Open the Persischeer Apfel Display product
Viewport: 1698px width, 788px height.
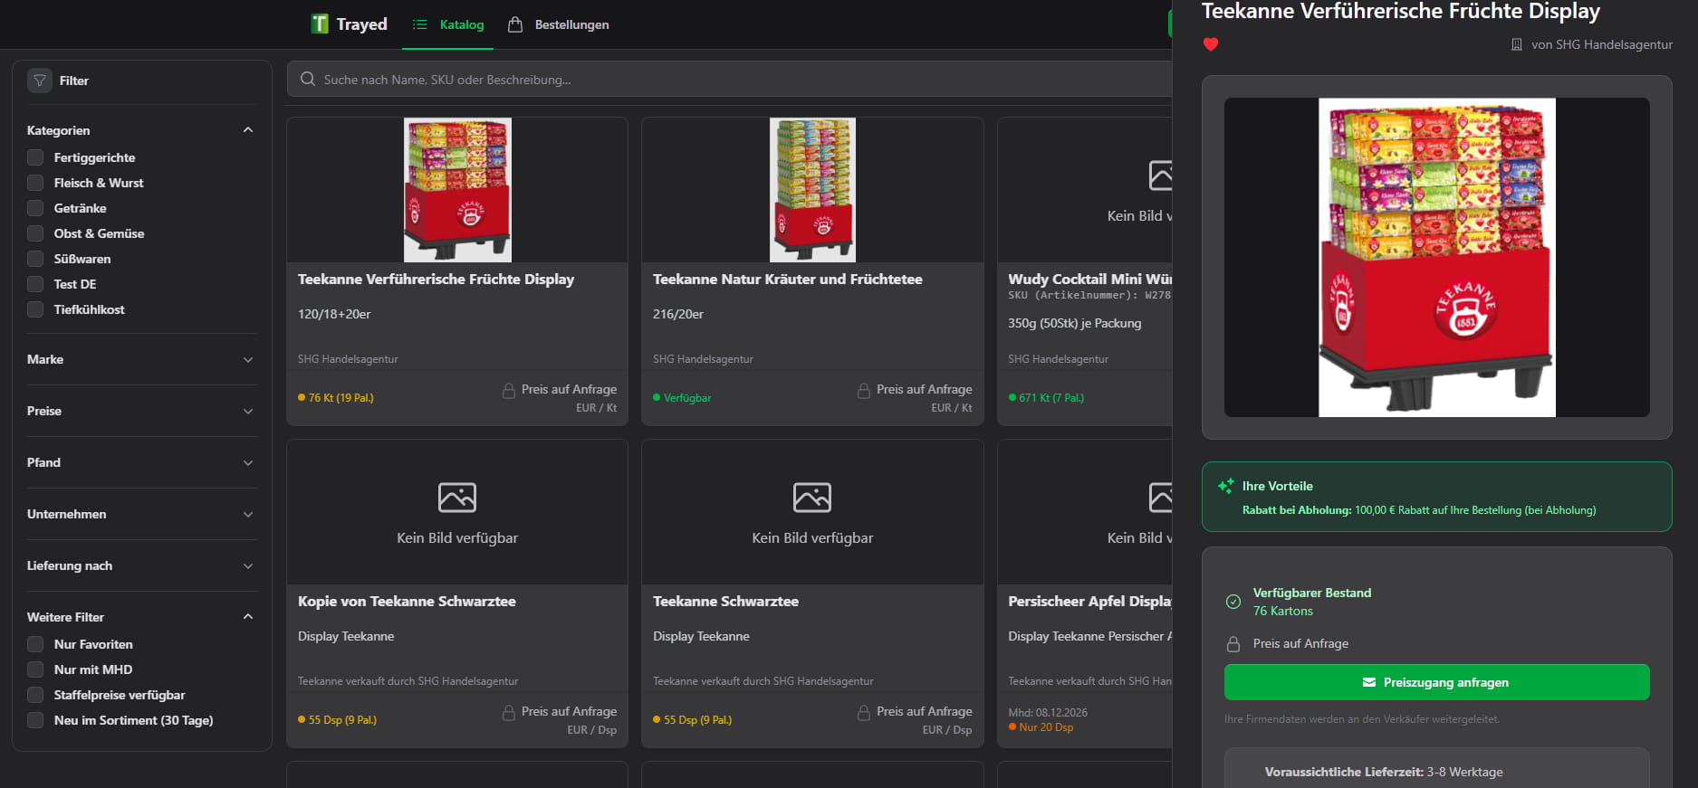[1089, 602]
